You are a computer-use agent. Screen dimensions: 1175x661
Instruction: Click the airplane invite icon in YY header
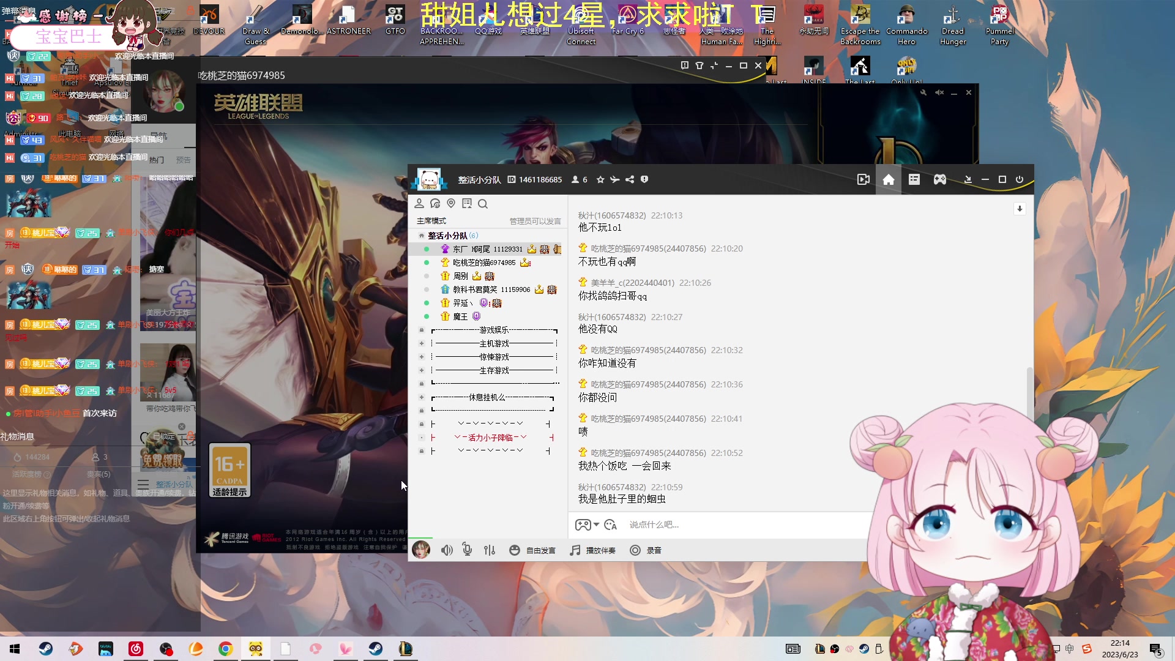click(x=614, y=179)
